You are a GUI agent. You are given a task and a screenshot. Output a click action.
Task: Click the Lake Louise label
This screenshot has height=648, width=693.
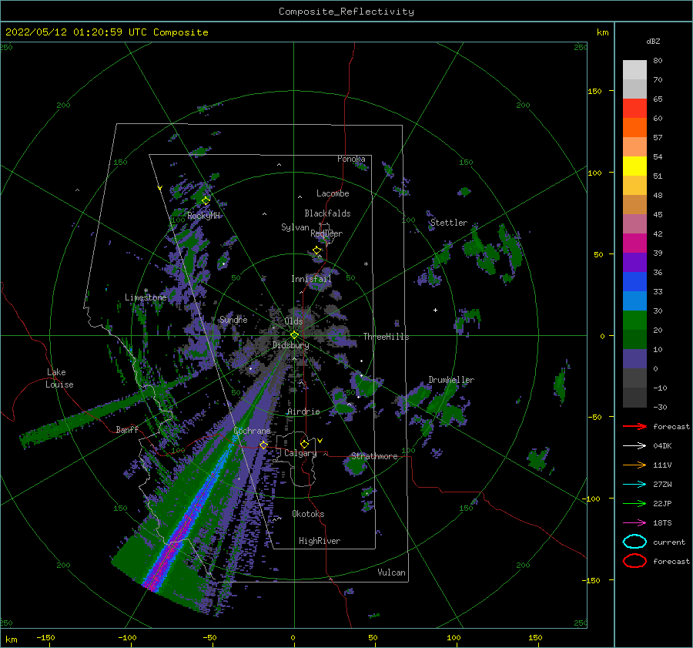click(x=59, y=378)
